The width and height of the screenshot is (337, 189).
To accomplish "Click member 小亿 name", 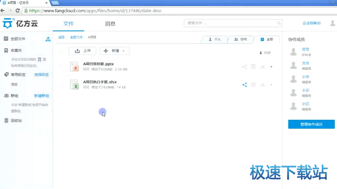I will point(306,104).
